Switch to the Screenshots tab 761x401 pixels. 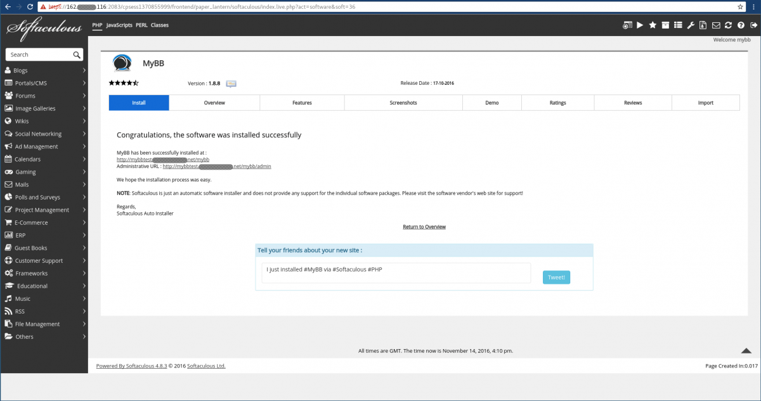403,102
